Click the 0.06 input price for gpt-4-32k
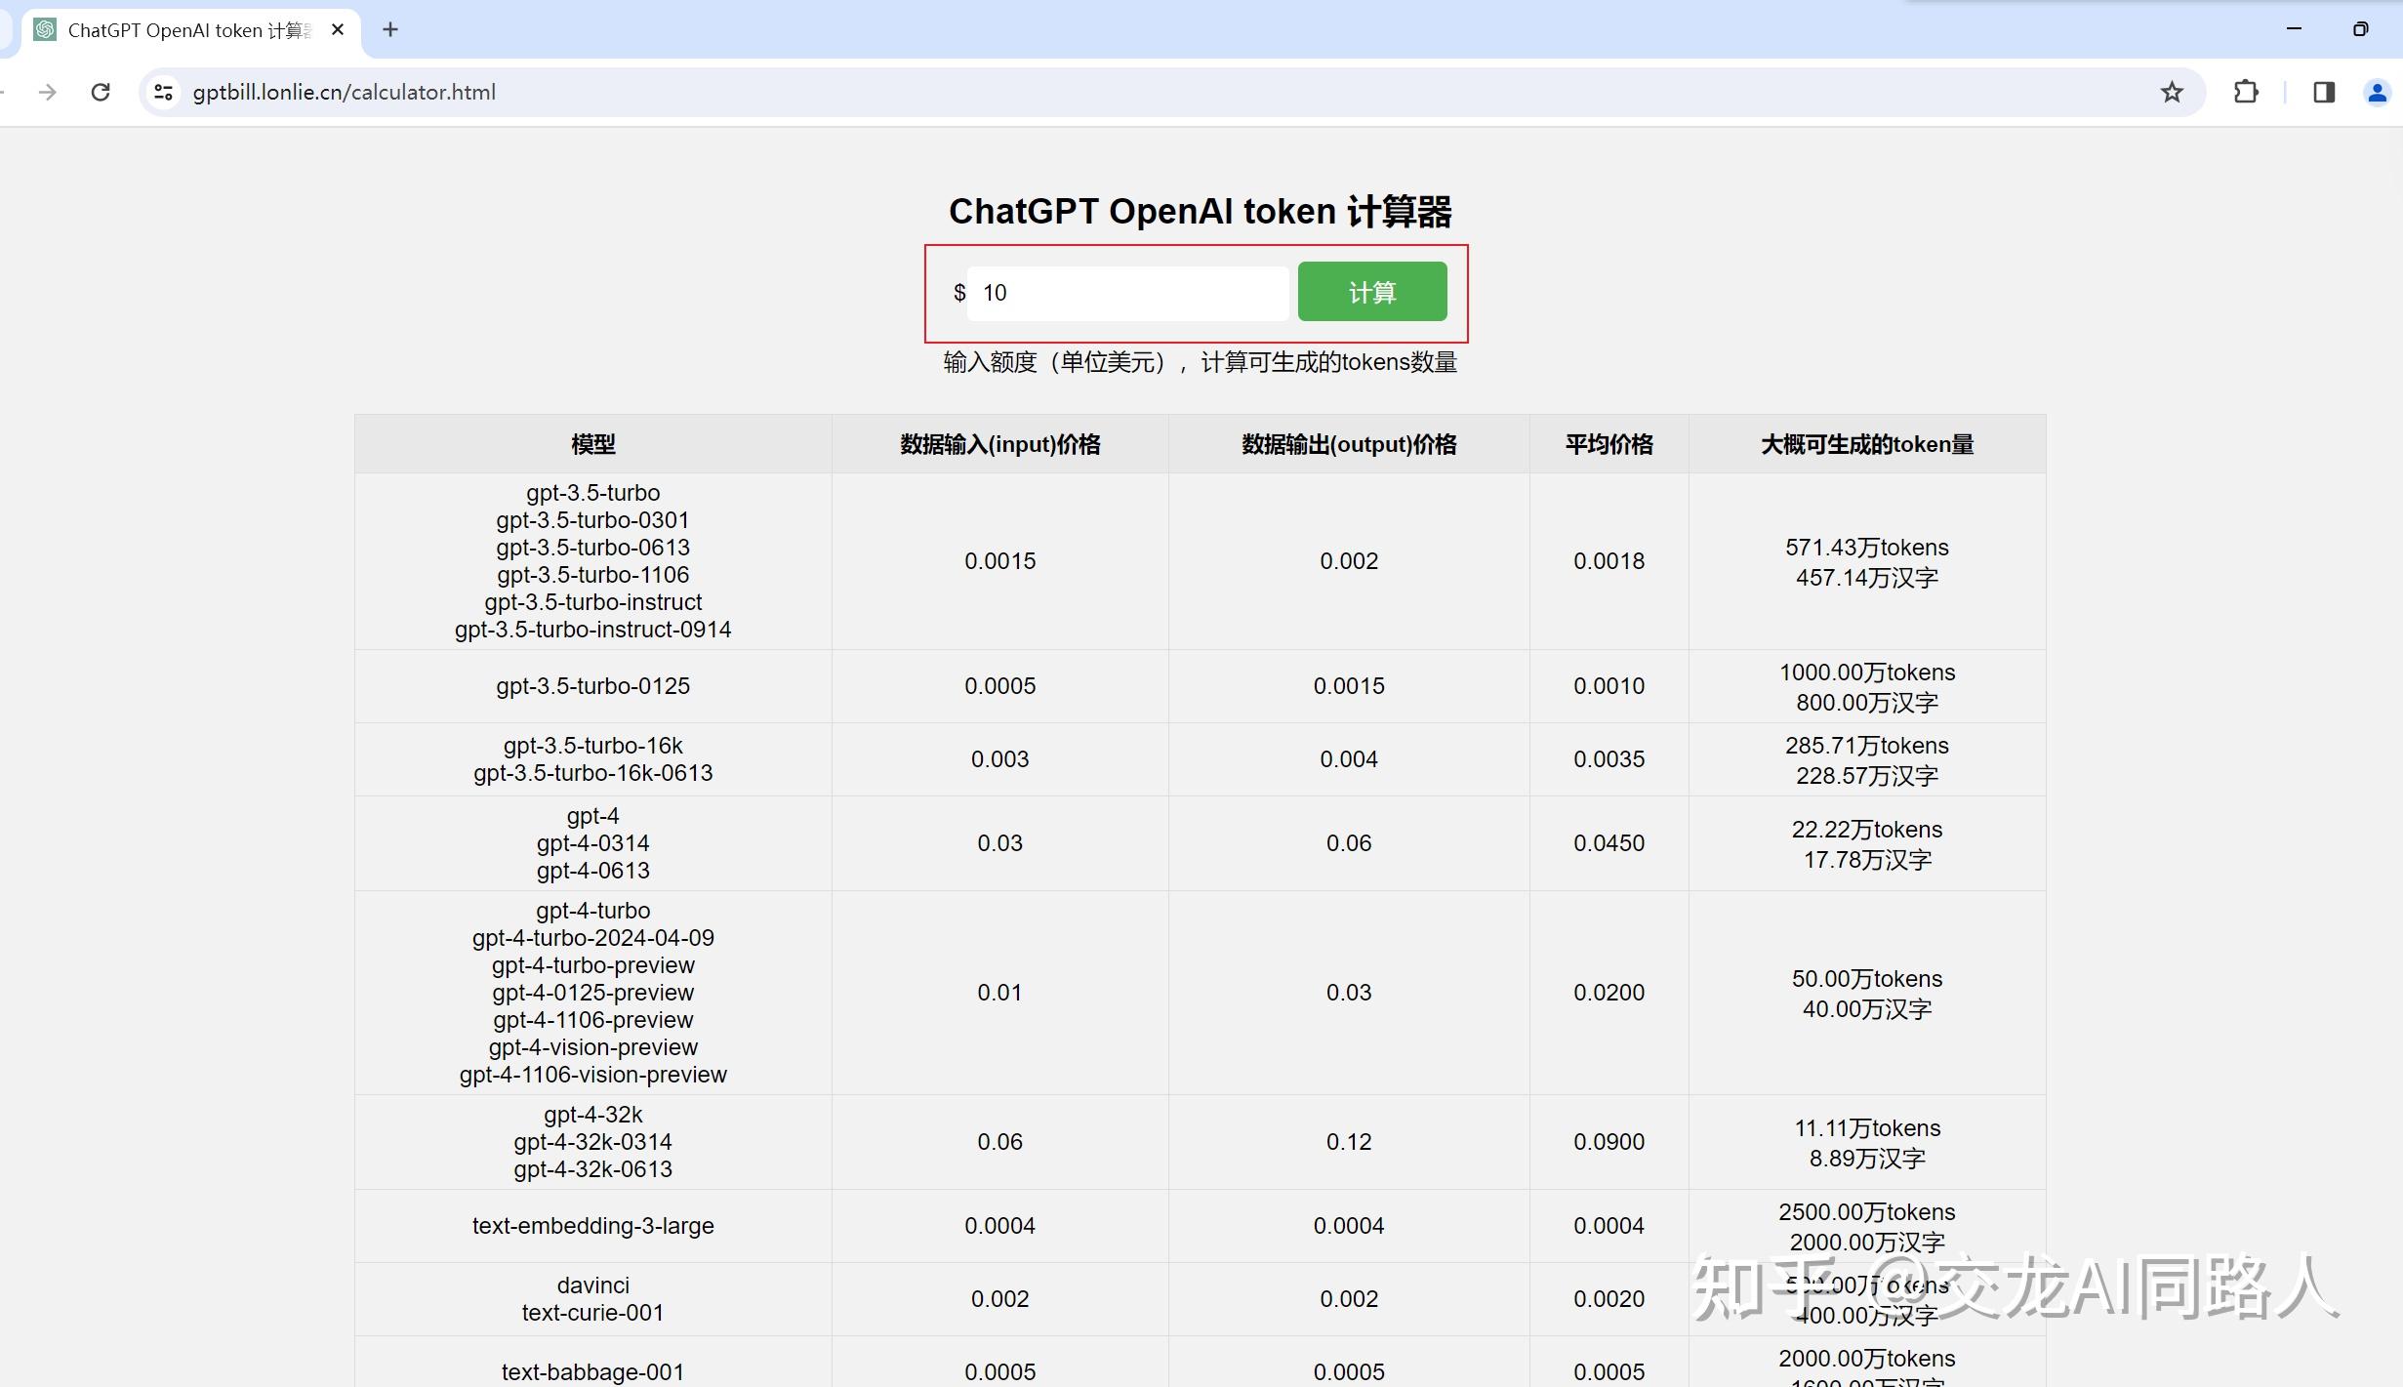 [x=1000, y=1142]
